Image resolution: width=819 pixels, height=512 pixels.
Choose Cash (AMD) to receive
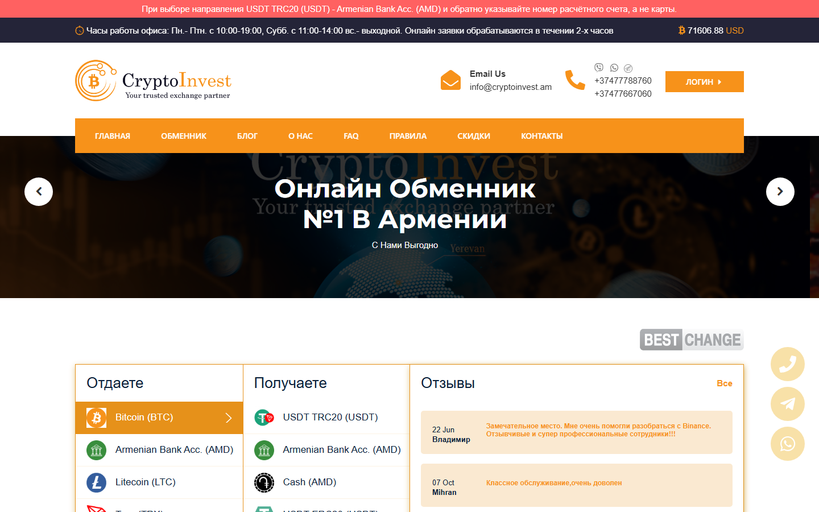click(x=326, y=482)
